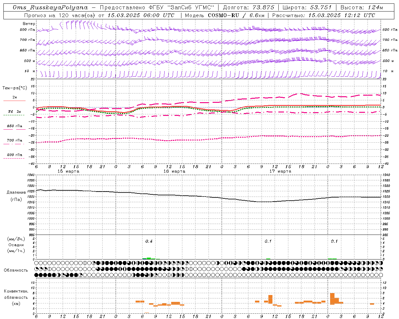Screen dimensions: 399x319
Task: Click the Oms_RusskayaPolyana station title
Action: pyautogui.click(x=50, y=7)
